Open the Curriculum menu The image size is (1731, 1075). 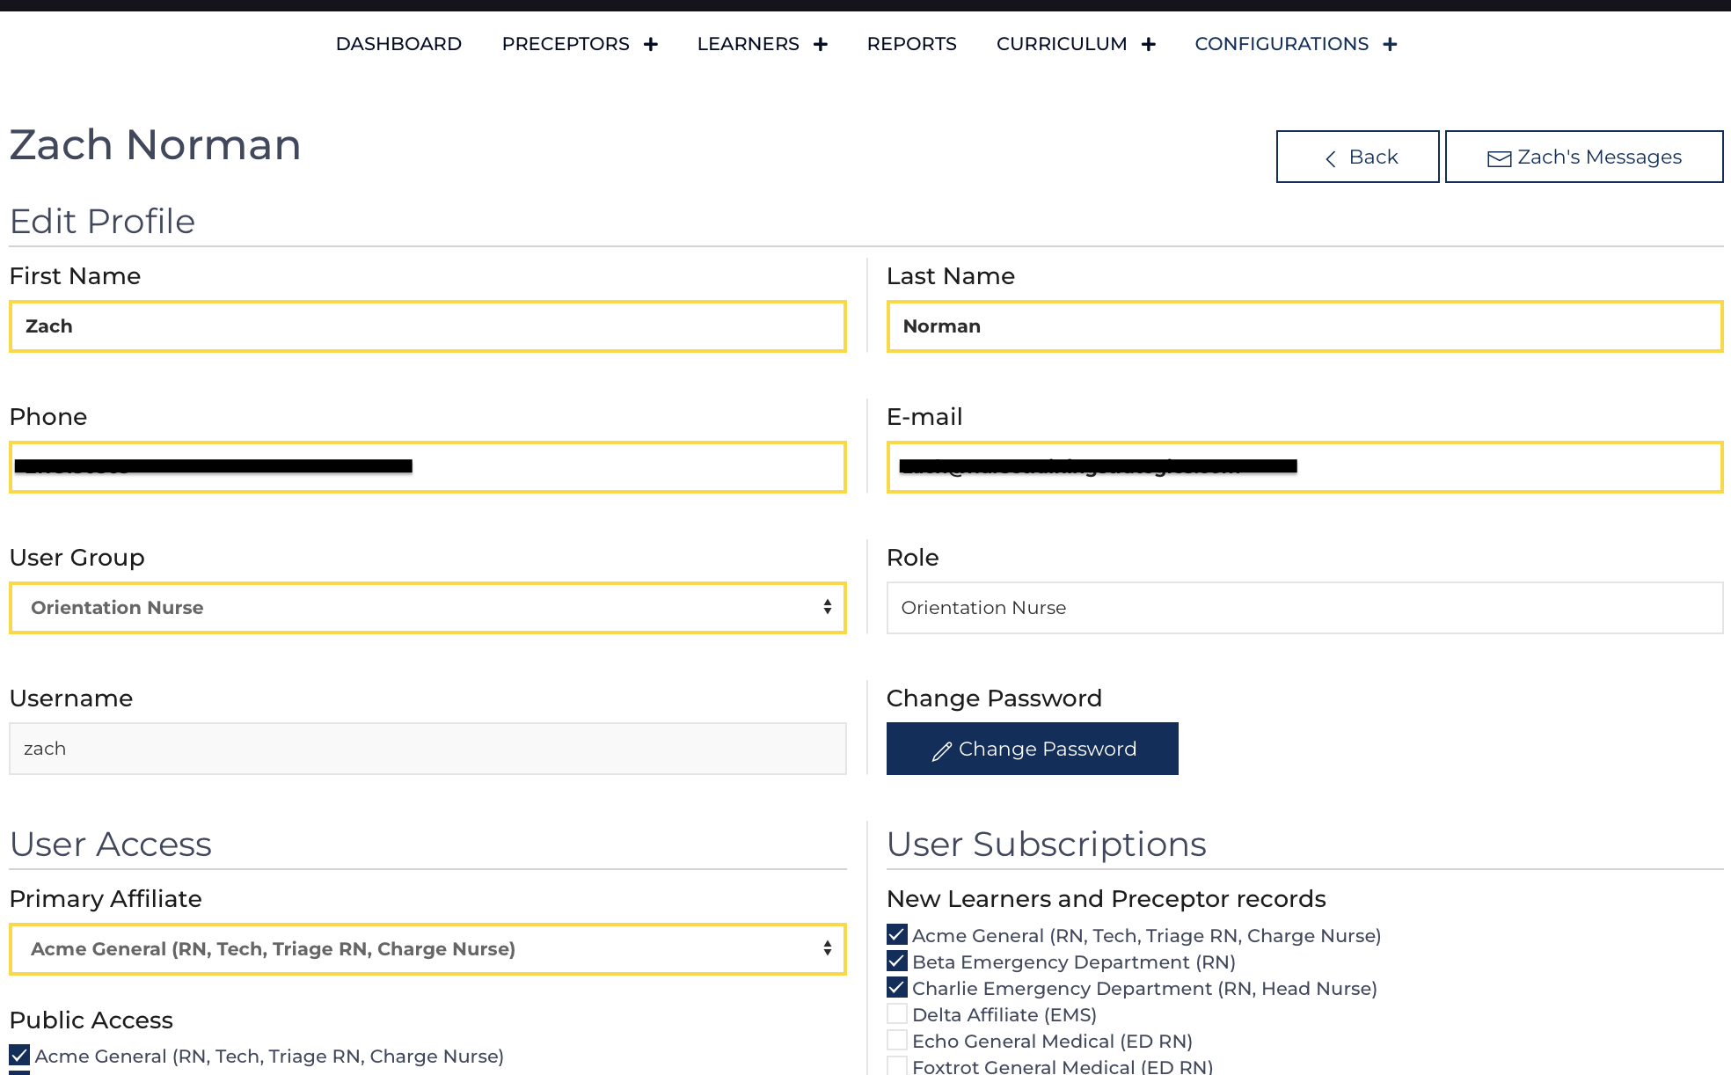click(x=1062, y=44)
